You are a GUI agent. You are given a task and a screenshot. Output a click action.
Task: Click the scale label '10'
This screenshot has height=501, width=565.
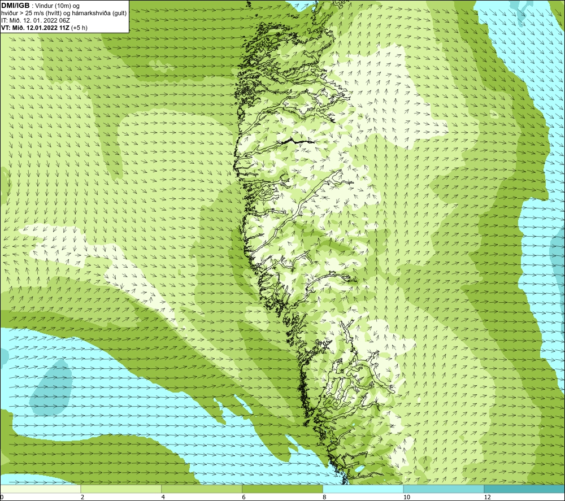407,498
